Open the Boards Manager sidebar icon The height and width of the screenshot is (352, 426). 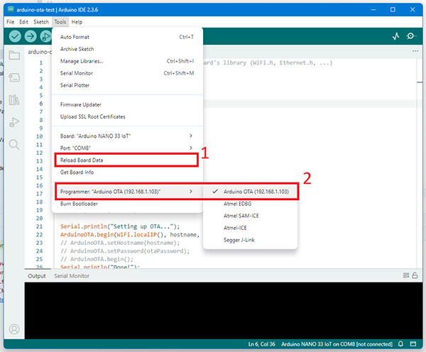tap(14, 77)
